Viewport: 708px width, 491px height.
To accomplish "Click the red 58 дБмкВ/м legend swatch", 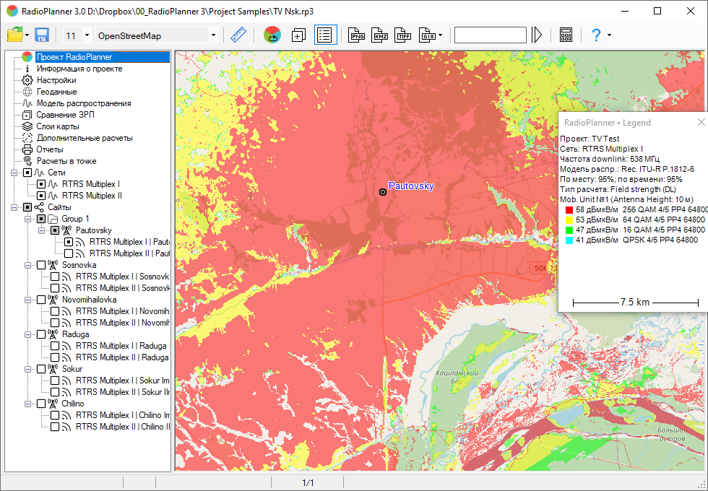I will [x=569, y=209].
